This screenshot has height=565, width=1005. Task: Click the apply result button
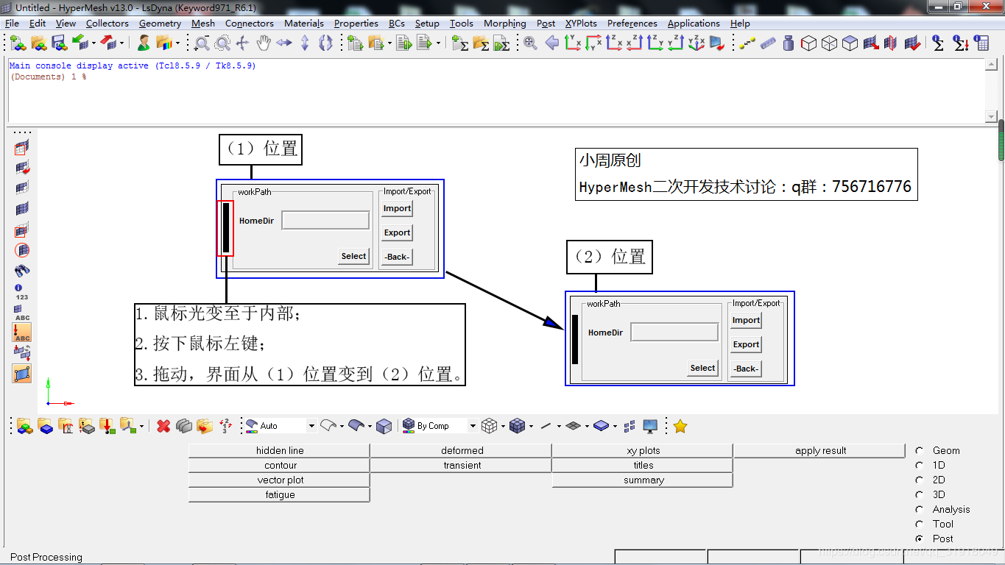click(x=820, y=451)
